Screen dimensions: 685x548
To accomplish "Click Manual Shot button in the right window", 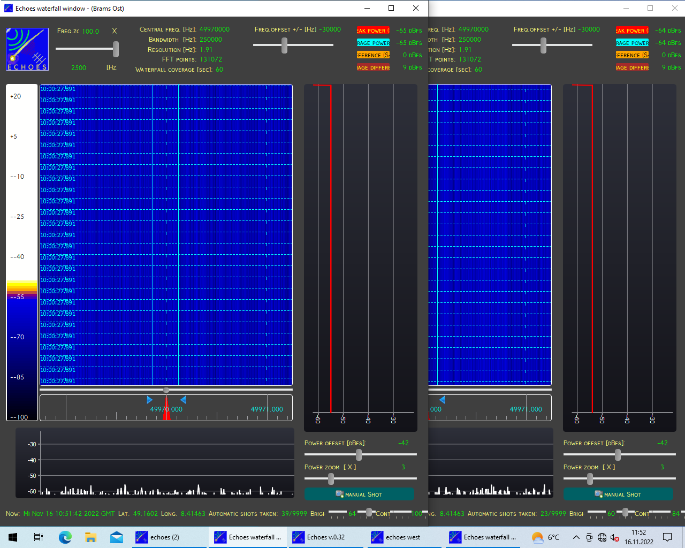I will click(x=618, y=494).
